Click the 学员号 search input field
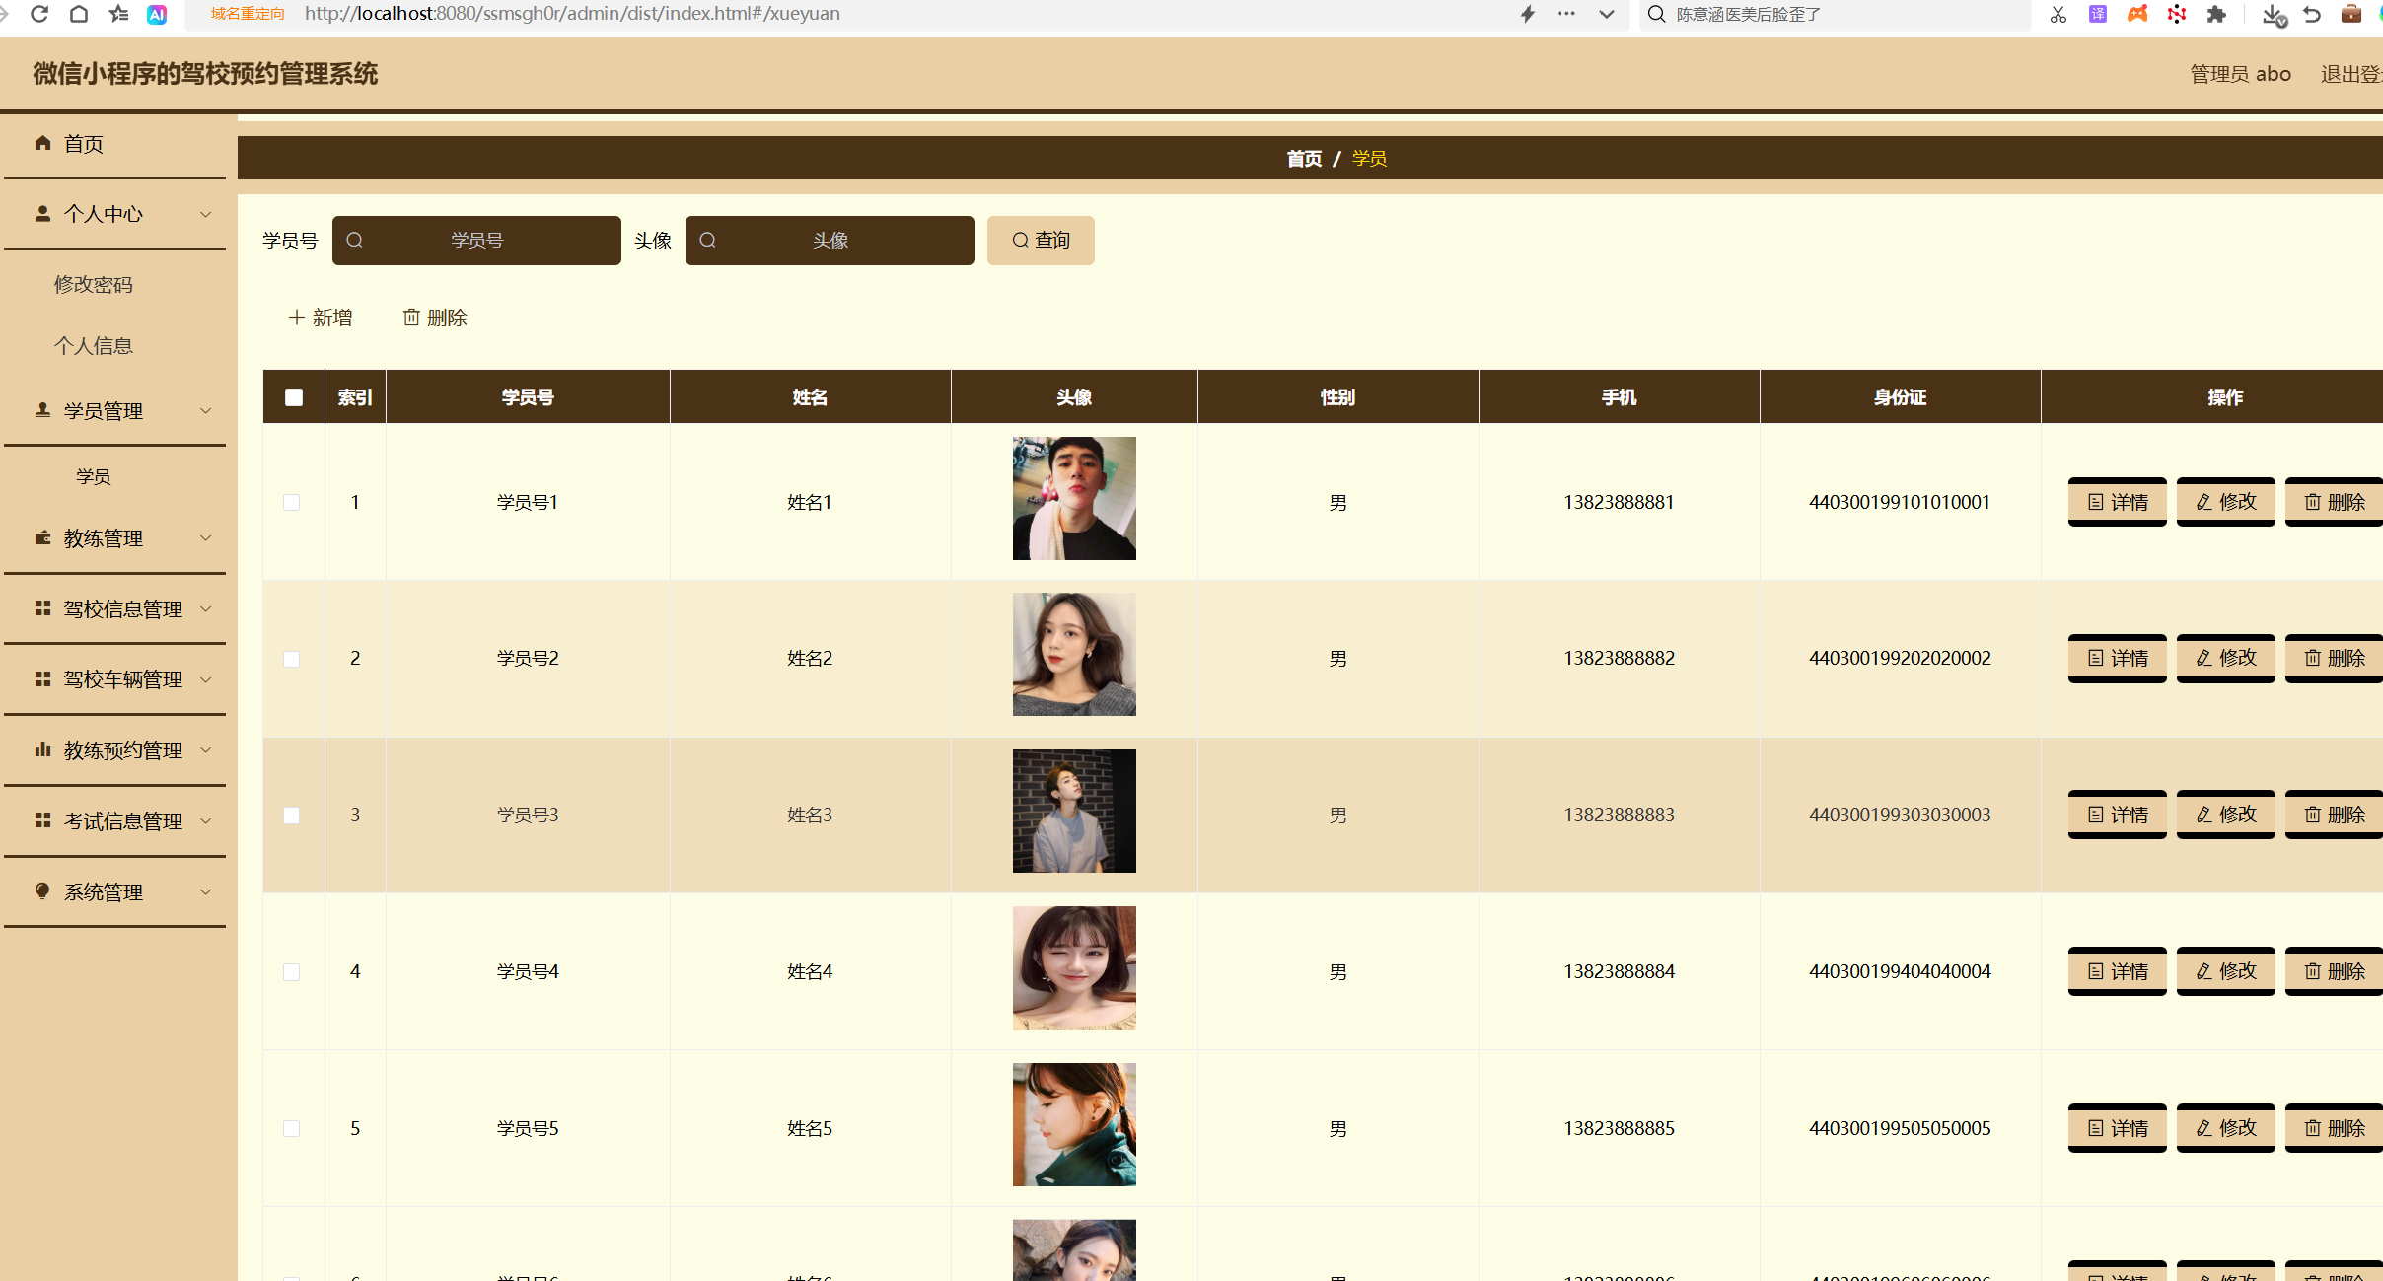Image resolution: width=2383 pixels, height=1281 pixels. (476, 240)
